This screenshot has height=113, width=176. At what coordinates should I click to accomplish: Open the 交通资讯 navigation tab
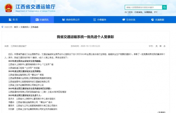pyautogui.click(x=42, y=20)
